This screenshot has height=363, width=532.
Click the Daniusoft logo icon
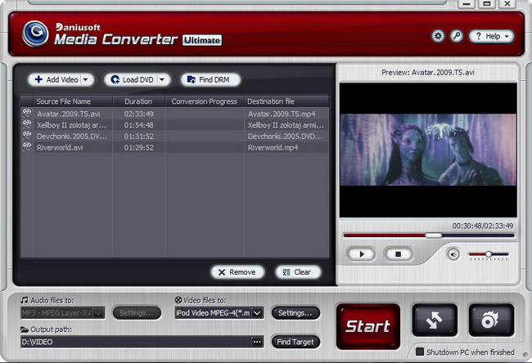35,34
